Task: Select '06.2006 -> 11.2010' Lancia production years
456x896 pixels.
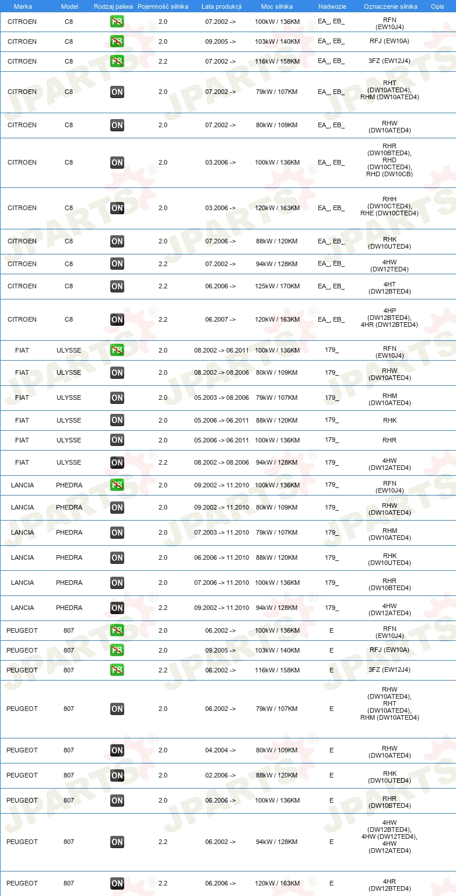Action: point(222,557)
